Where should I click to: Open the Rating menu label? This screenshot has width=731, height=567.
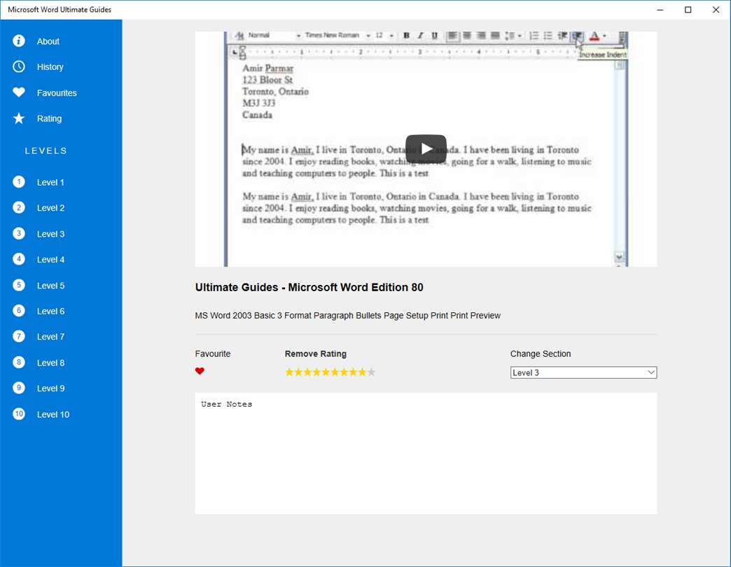tap(49, 119)
